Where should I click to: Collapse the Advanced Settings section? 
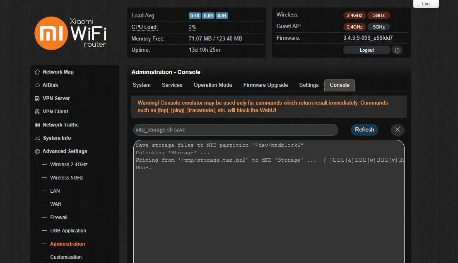click(64, 151)
